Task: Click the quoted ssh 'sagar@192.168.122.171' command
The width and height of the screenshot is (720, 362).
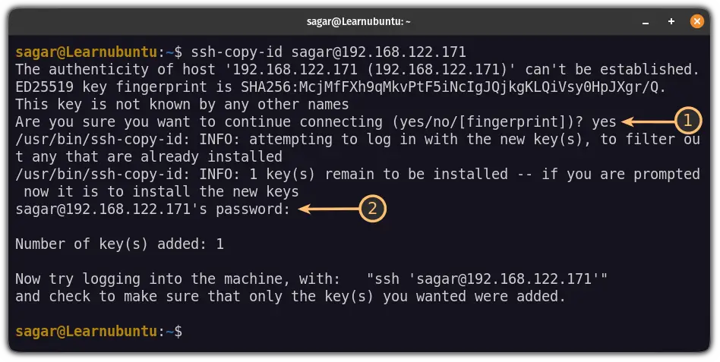Action: coord(487,279)
